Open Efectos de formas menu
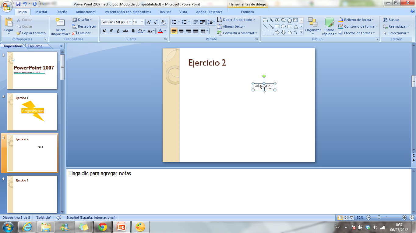The image size is (416, 233). tap(357, 33)
